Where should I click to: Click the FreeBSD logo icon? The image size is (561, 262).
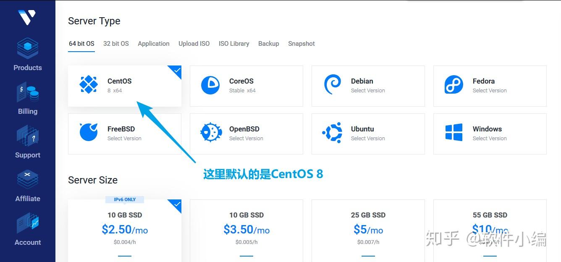point(89,132)
